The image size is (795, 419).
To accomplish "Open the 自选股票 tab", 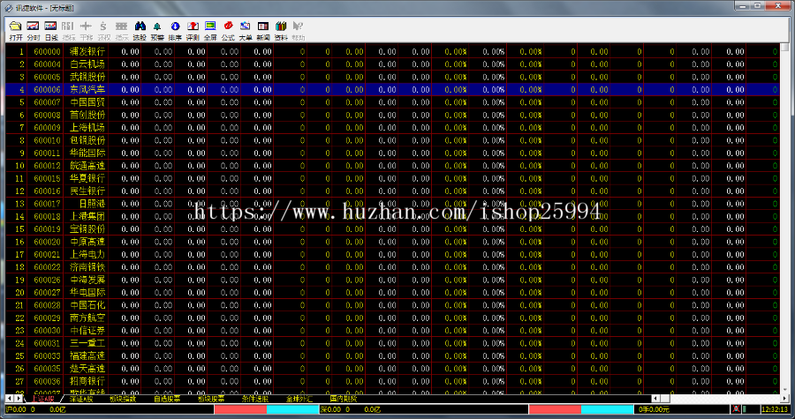I will tap(167, 399).
